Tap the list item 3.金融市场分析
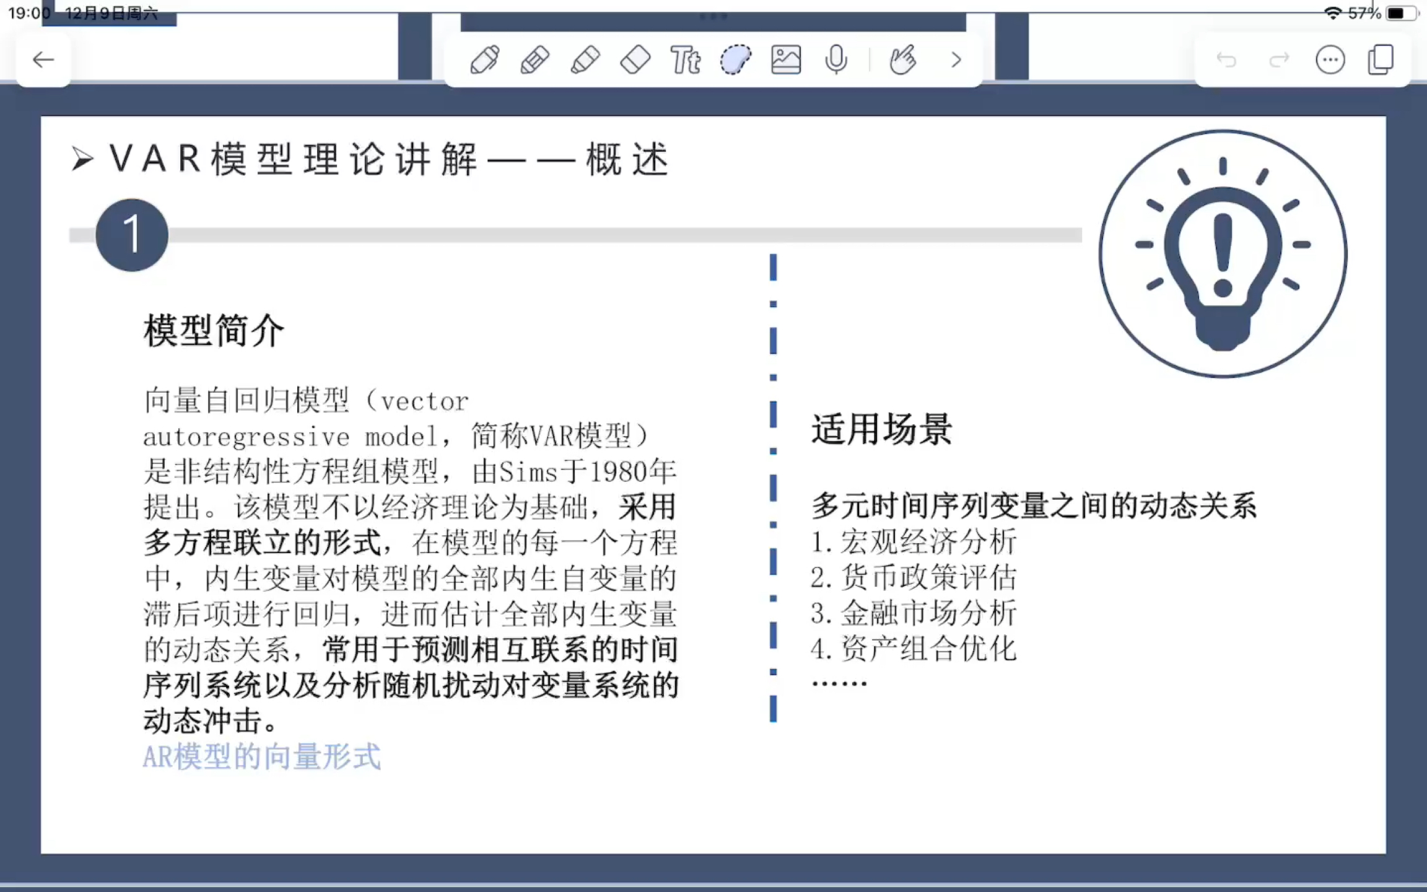The height and width of the screenshot is (892, 1427). pyautogui.click(x=914, y=613)
